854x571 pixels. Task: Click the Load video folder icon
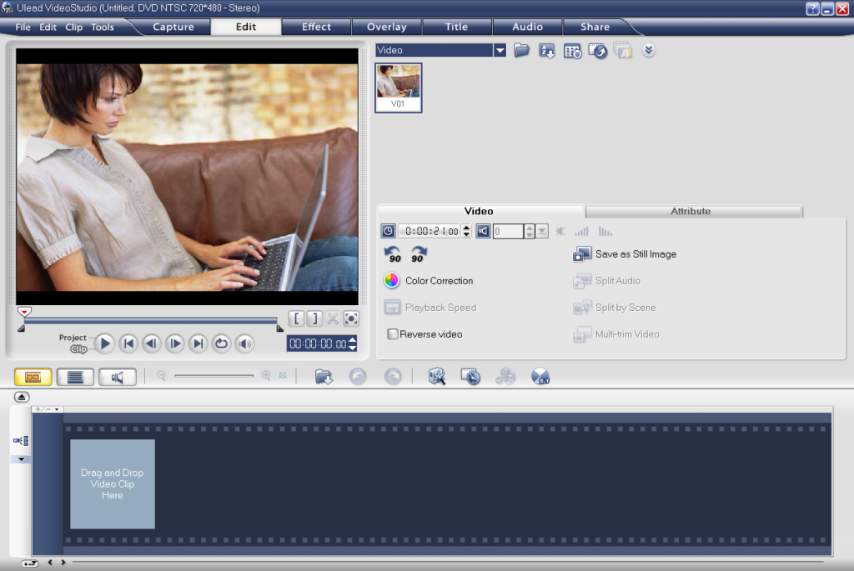[x=522, y=51]
